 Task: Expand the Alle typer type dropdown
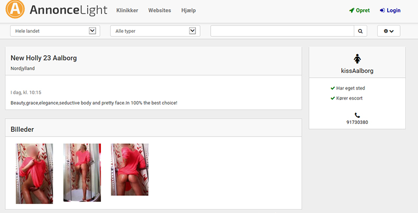(x=155, y=31)
